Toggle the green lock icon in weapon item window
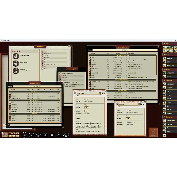Screen dimensions: 177x177 [143, 104]
